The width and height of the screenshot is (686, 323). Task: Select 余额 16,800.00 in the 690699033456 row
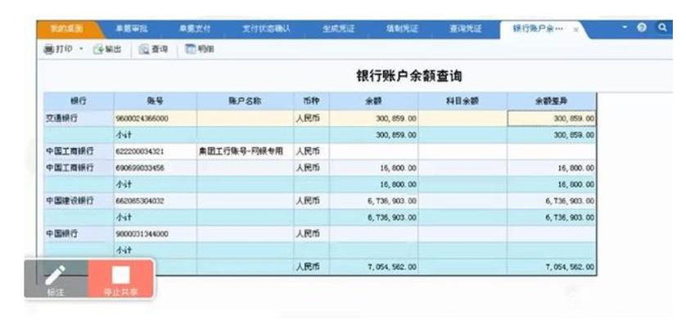click(x=373, y=168)
